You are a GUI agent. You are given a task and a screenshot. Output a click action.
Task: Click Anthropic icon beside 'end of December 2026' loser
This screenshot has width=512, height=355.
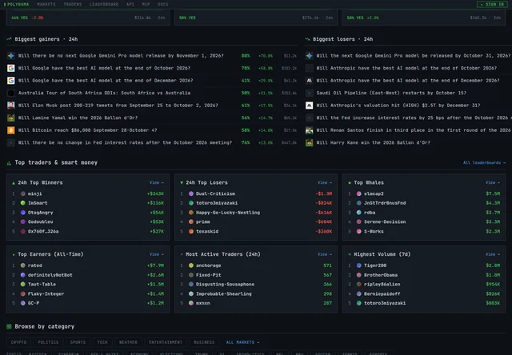pos(310,81)
